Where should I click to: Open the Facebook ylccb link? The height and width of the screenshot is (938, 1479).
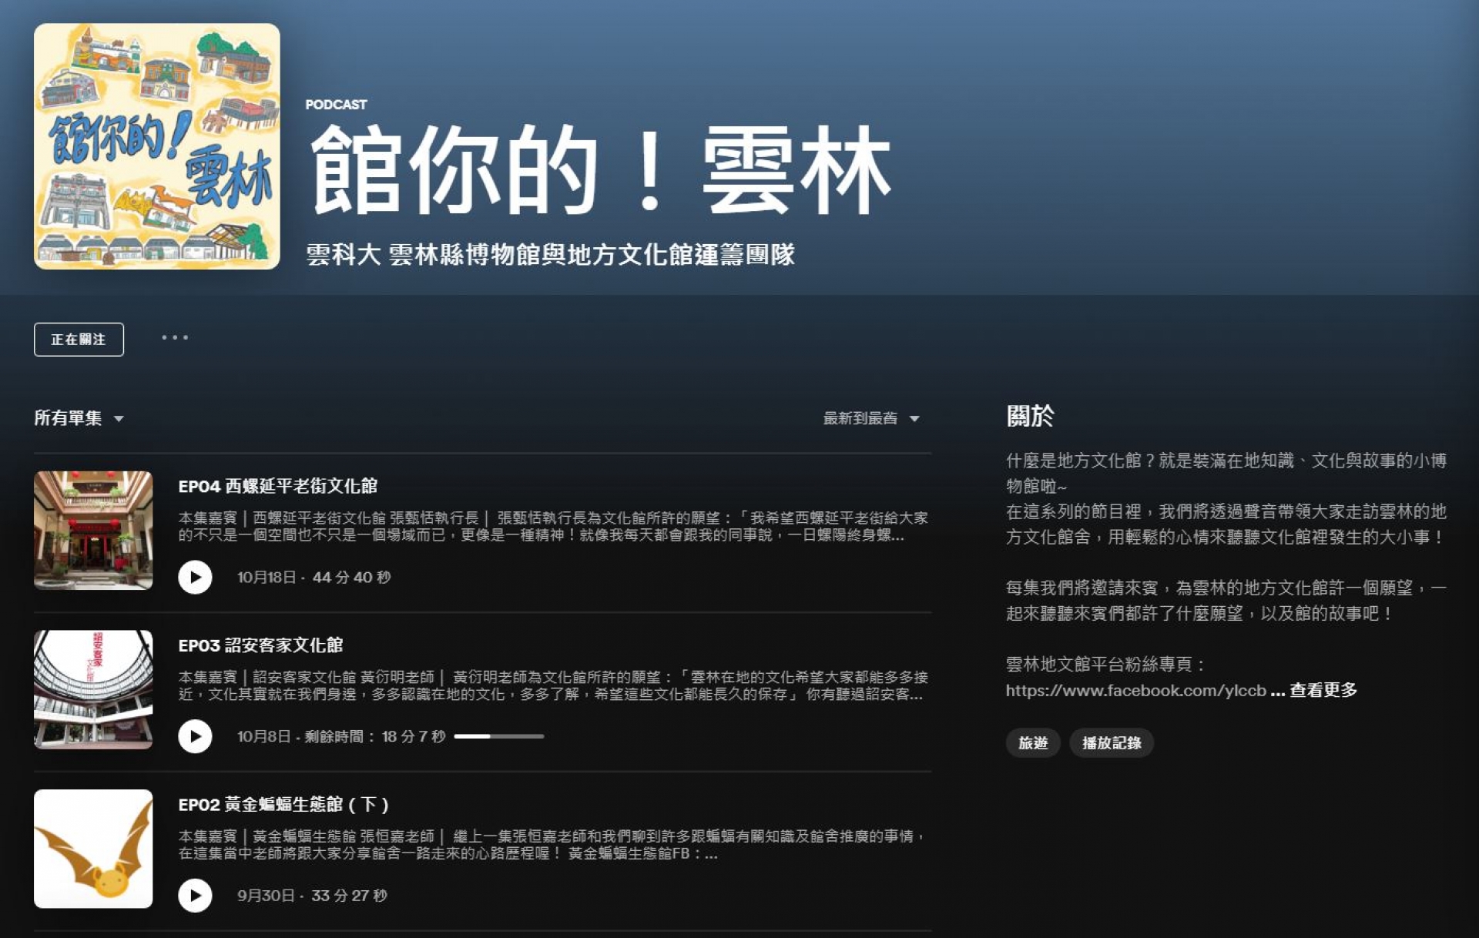1135,691
